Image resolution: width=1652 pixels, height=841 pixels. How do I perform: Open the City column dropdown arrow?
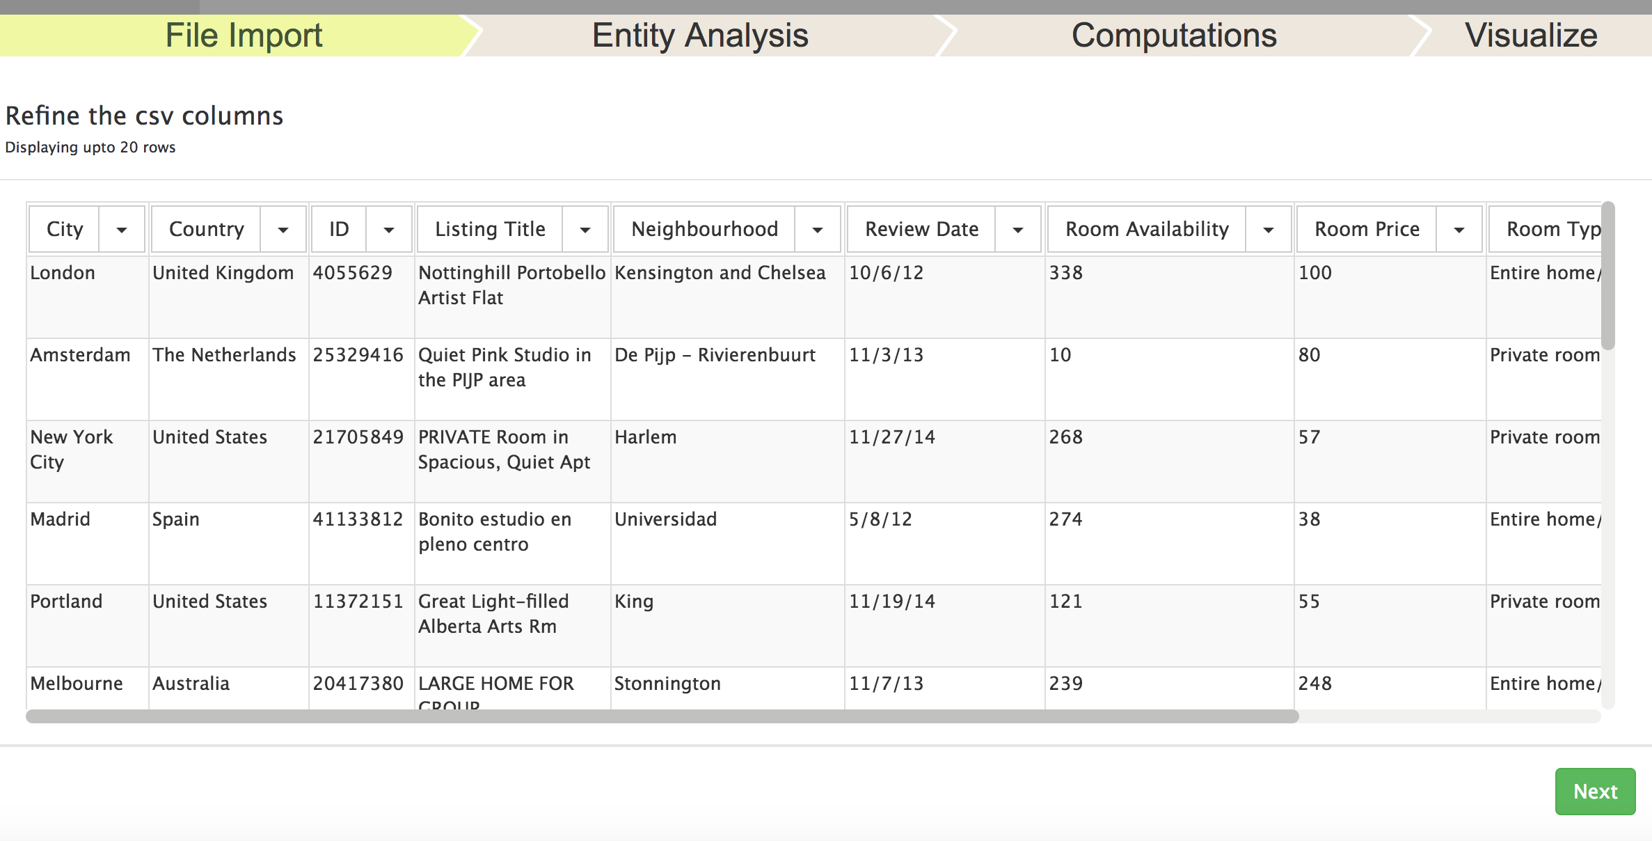(x=122, y=229)
